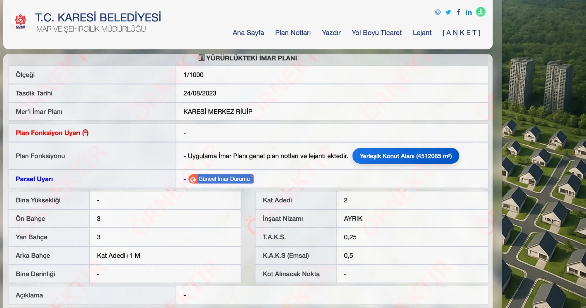Open the Twitter icon link

click(448, 12)
